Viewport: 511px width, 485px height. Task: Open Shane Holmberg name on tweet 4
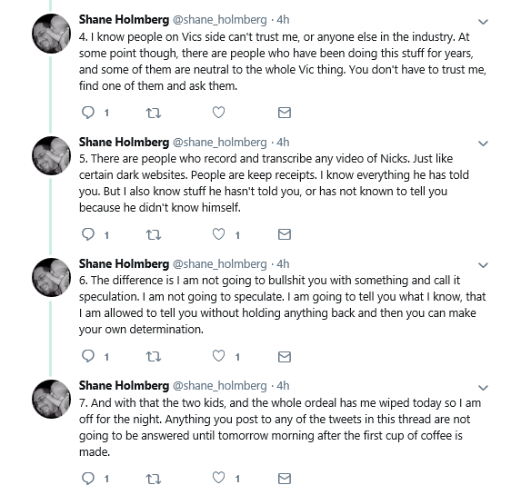[x=124, y=20]
